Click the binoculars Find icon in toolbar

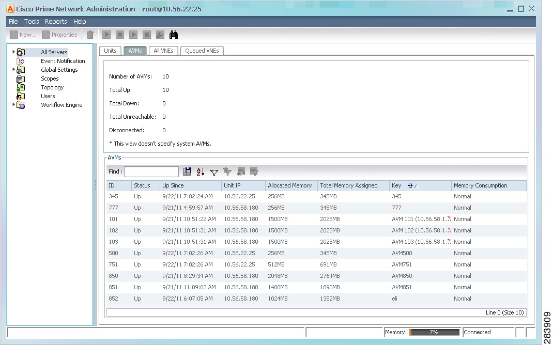click(x=174, y=35)
